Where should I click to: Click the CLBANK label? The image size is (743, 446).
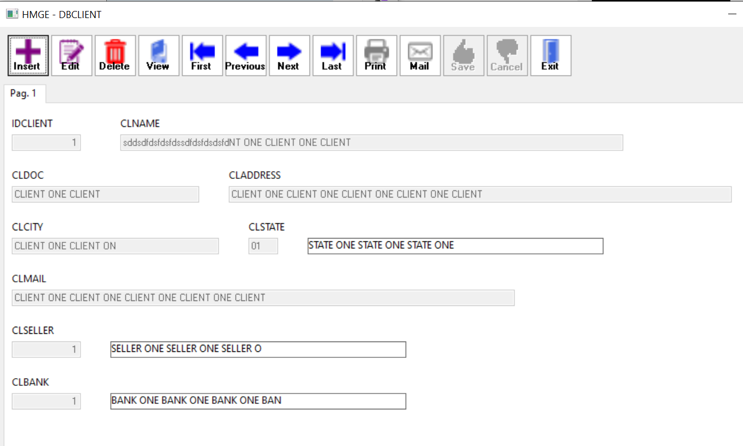coord(31,382)
